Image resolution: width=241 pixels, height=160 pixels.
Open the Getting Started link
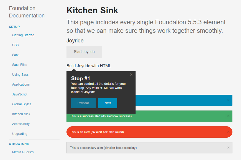23,35
